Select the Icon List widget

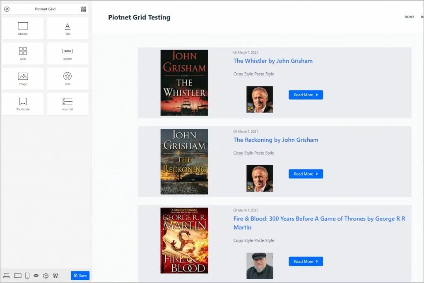[x=67, y=104]
